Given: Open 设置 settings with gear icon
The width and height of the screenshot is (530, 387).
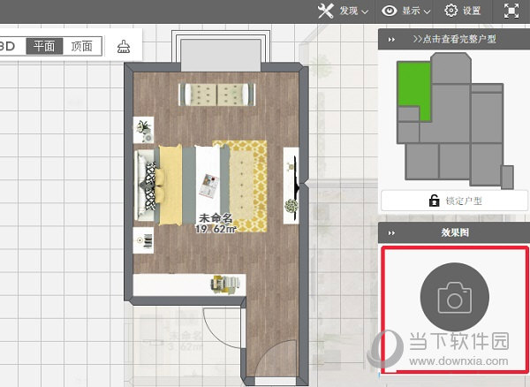Looking at the screenshot, I should tap(464, 11).
